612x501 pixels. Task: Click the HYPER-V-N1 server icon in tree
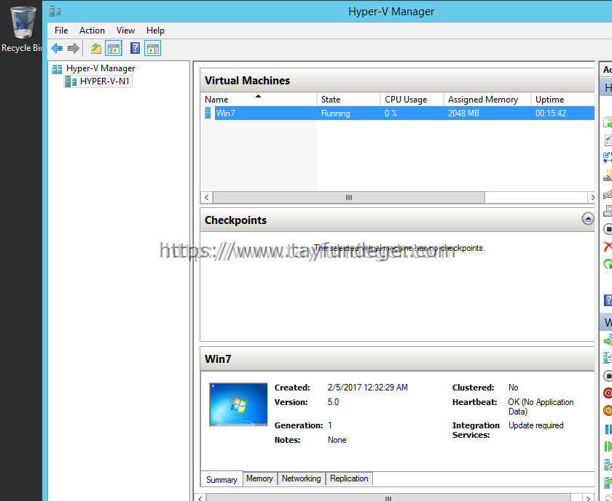coord(71,81)
